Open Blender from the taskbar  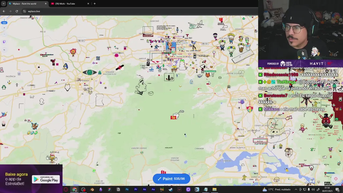coord(92,190)
